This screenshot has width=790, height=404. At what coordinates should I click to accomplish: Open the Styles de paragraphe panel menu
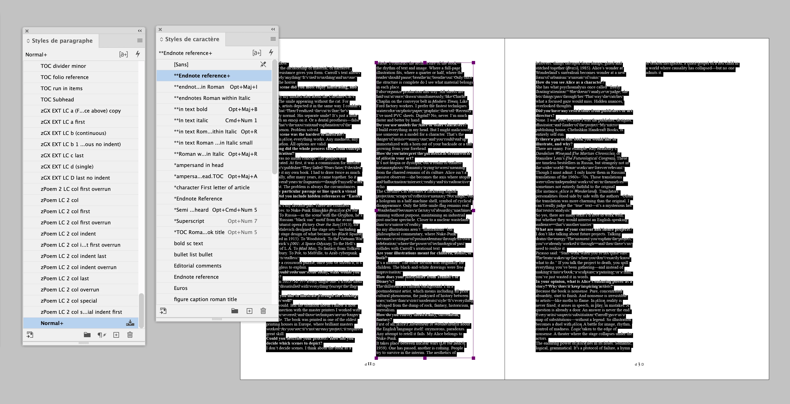[140, 40]
